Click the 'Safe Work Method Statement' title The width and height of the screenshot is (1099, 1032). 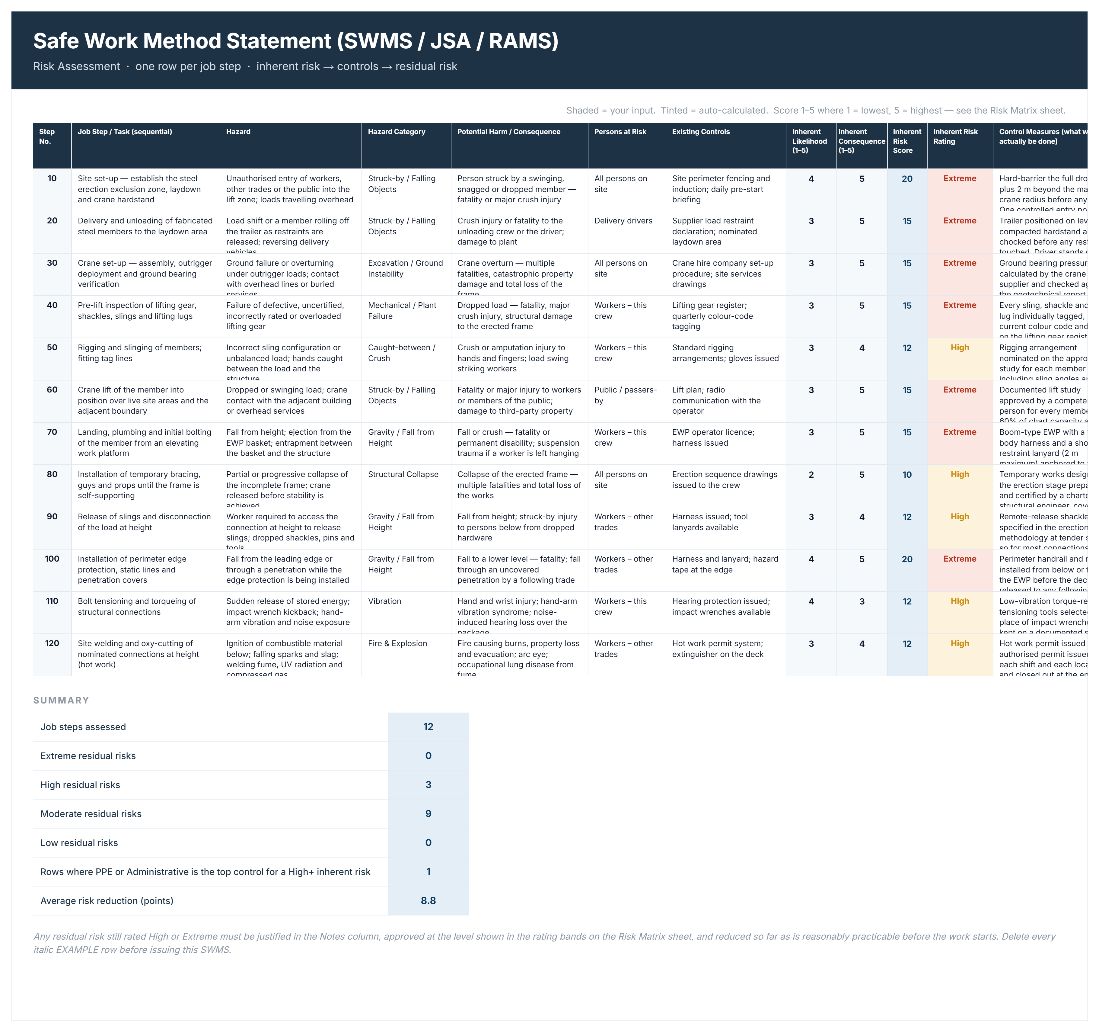(296, 41)
